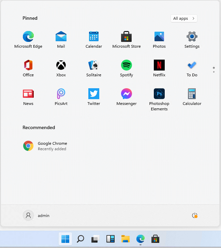Launch the Photos app
Image resolution: width=221 pixels, height=248 pixels.
point(159,40)
